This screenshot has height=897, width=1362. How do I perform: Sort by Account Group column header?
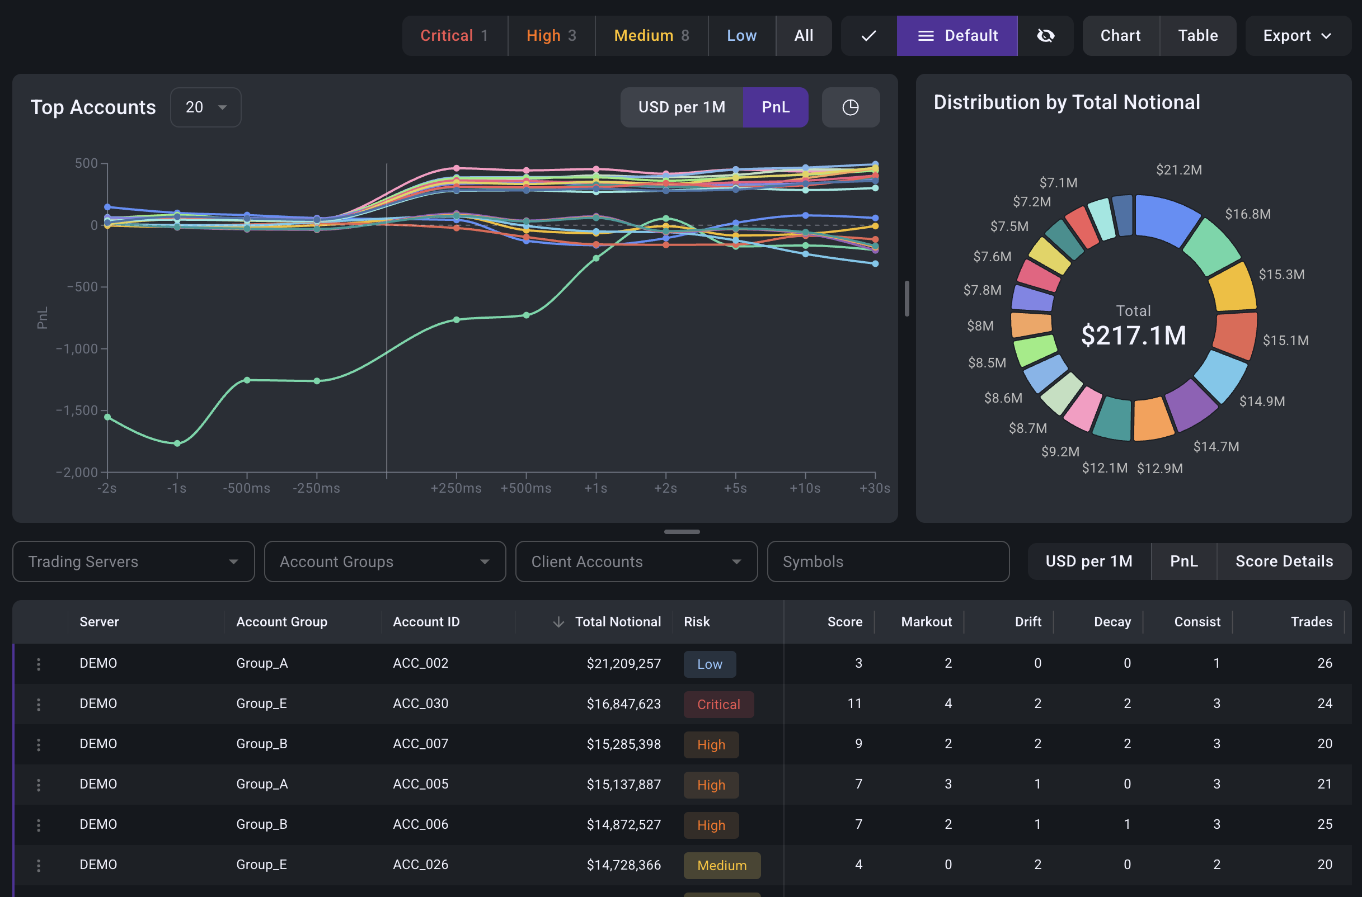pos(281,622)
